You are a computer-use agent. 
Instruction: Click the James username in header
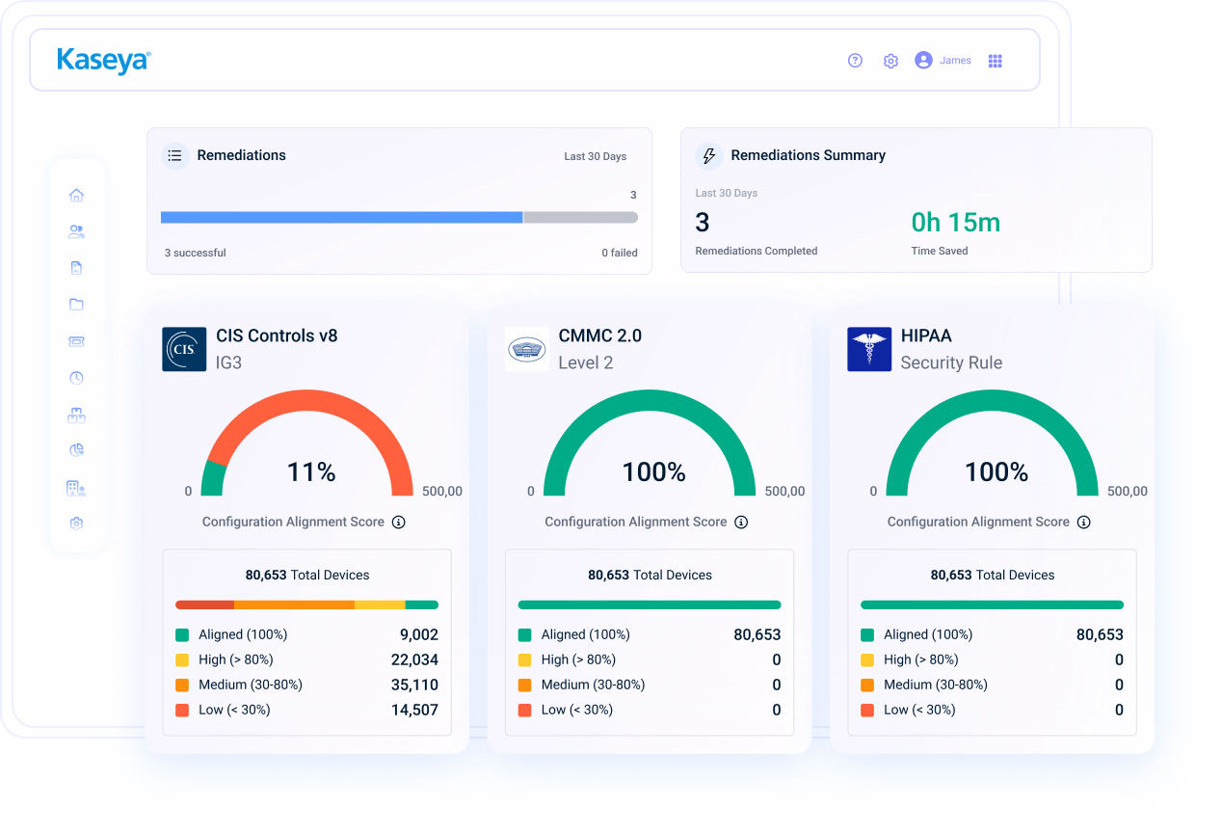click(x=955, y=61)
